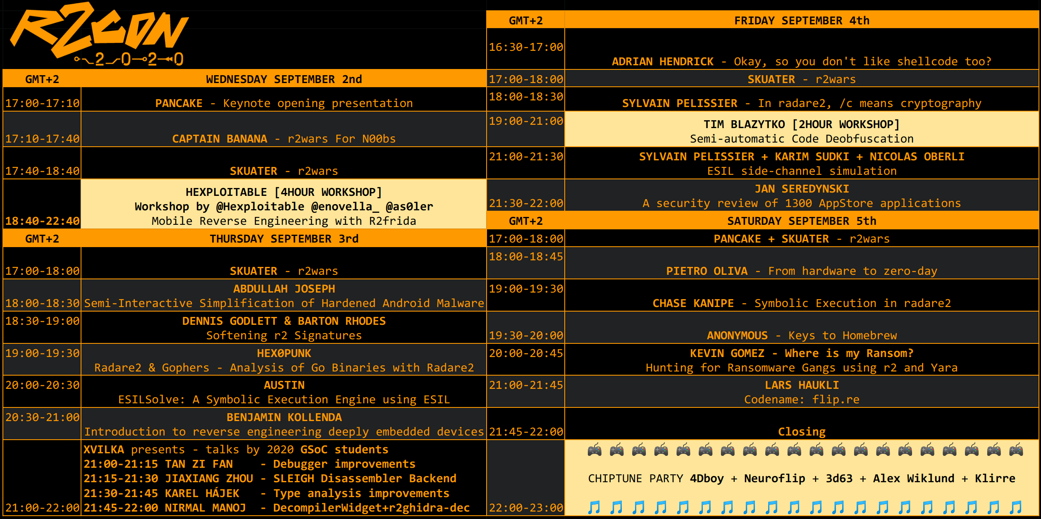Select the Thursday September 3rd header
The height and width of the screenshot is (519, 1041).
(284, 238)
